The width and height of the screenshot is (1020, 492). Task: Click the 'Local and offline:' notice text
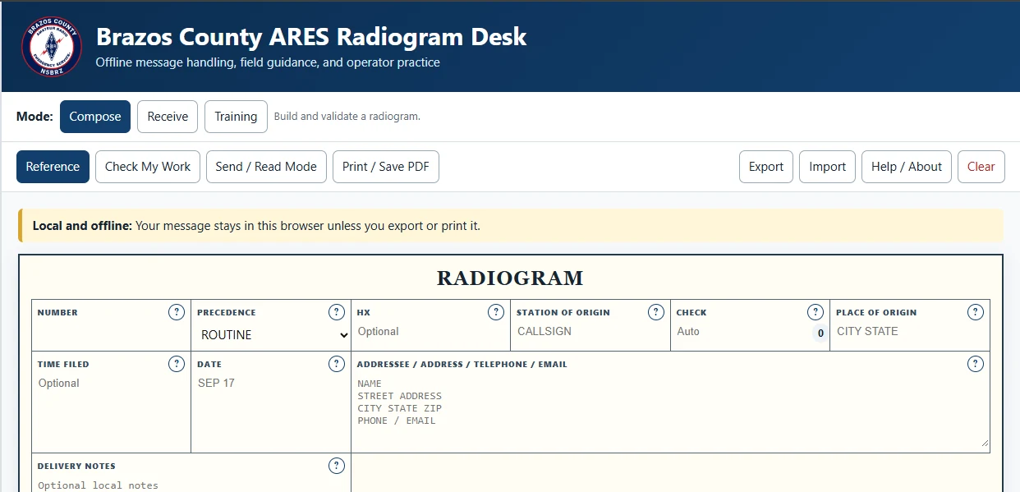pos(82,226)
